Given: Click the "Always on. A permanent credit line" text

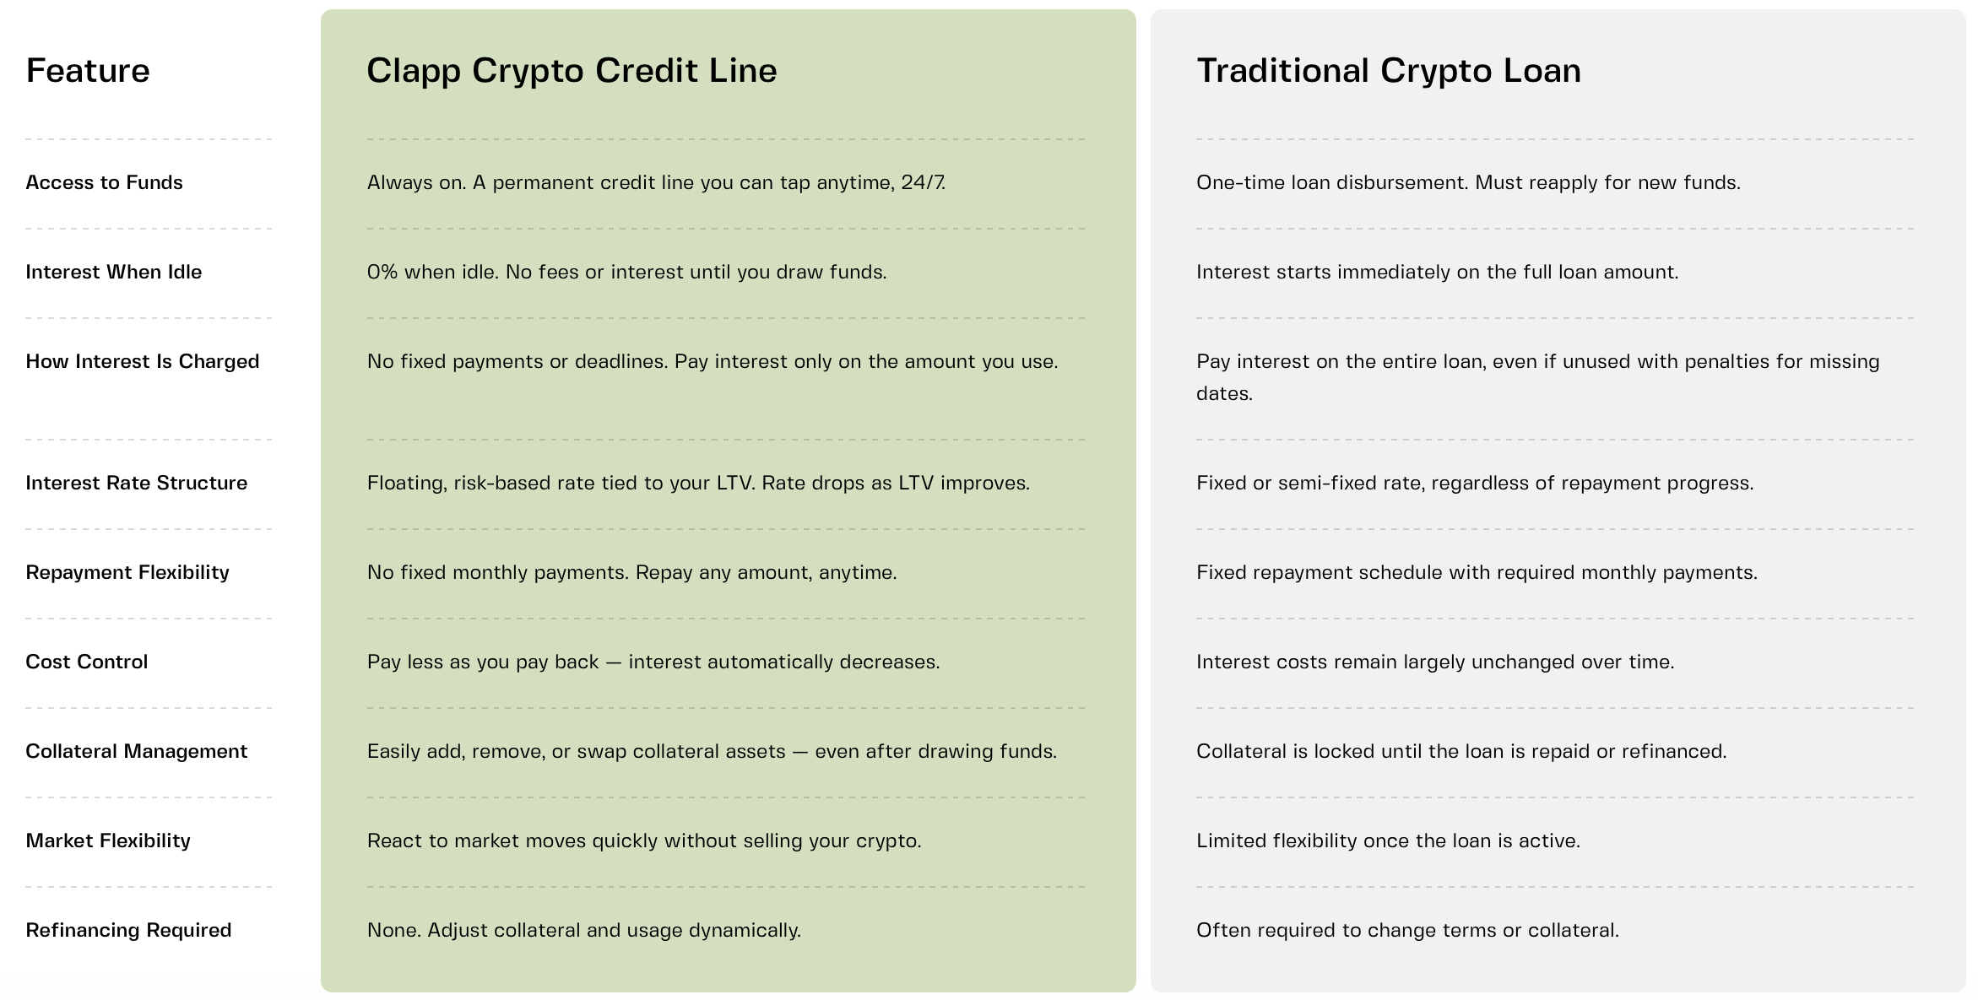Looking at the screenshot, I should pos(656,182).
